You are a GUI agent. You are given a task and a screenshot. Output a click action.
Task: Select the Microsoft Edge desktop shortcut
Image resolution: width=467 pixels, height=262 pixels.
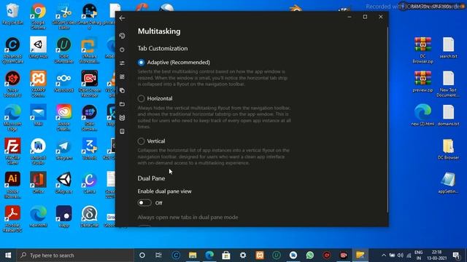point(12,118)
